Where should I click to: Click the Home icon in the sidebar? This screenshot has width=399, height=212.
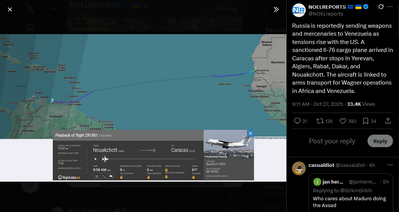(30, 27)
